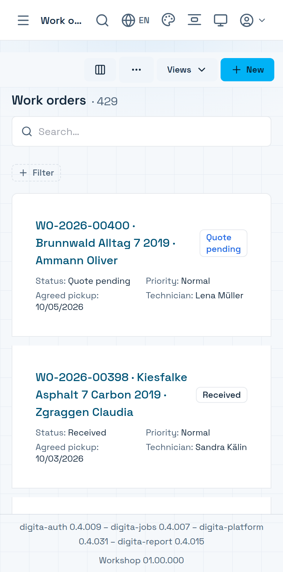Image resolution: width=283 pixels, height=572 pixels.
Task: Click the Work o... page title
Action: point(61,21)
